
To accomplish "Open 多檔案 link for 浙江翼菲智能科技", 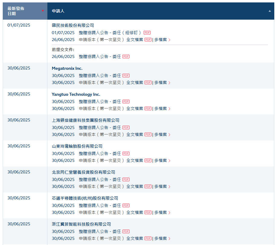I will [162, 239].
